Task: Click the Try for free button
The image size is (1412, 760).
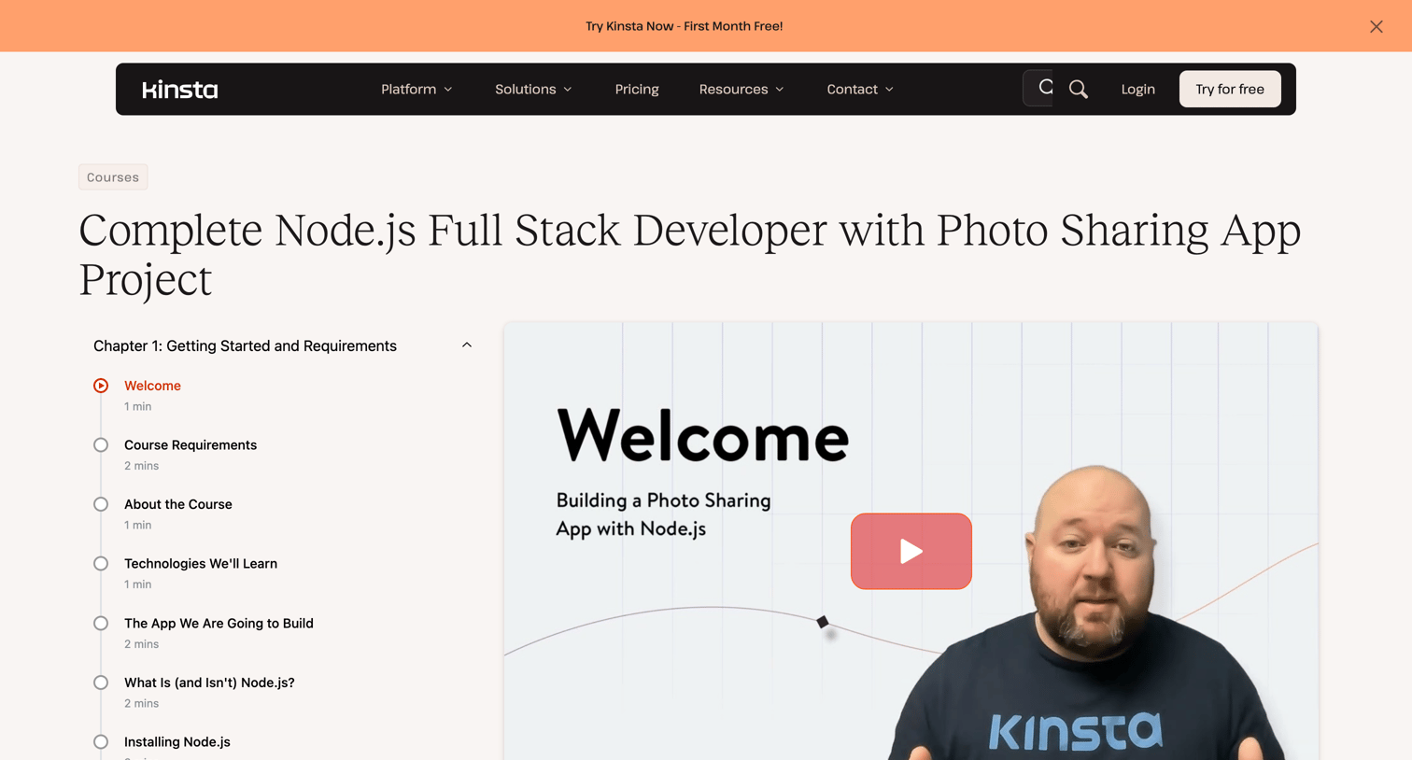Action: [x=1230, y=89]
